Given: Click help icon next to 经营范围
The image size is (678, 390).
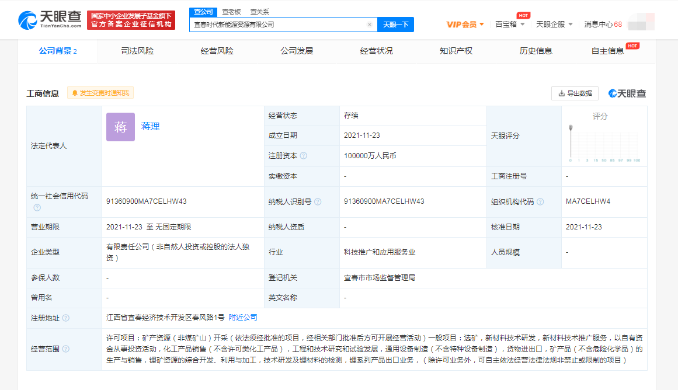Looking at the screenshot, I should [66, 349].
